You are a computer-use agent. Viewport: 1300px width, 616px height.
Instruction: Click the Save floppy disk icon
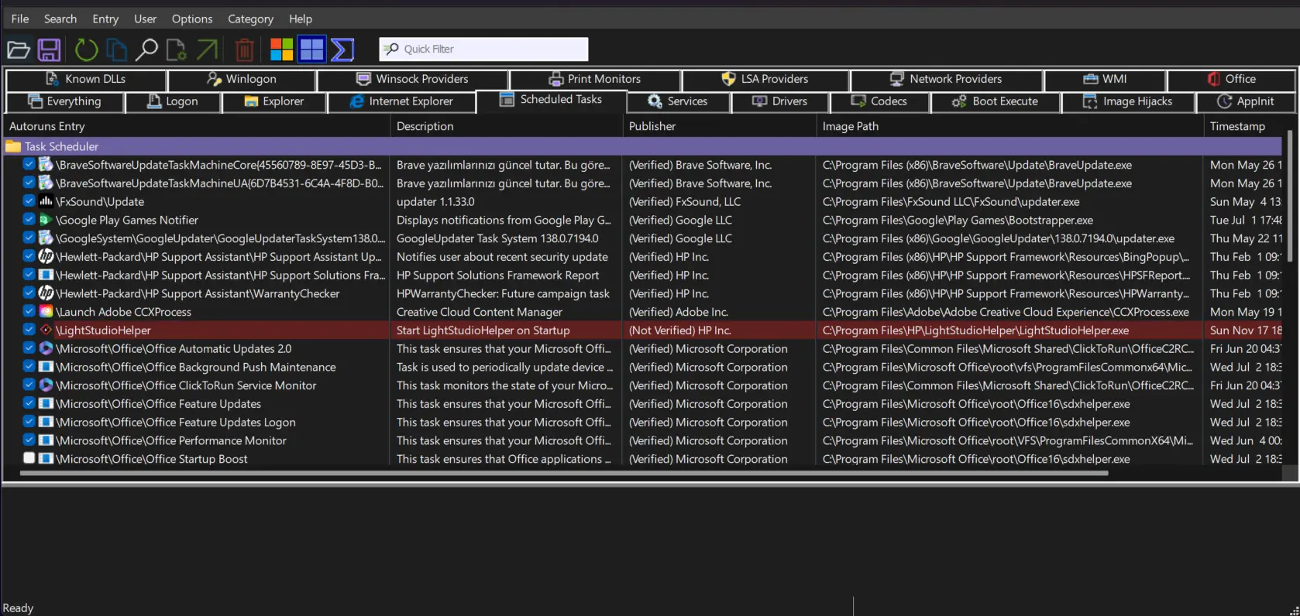click(50, 50)
